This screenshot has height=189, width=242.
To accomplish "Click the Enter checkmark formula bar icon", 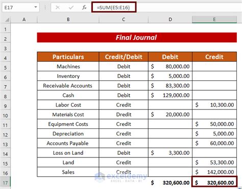I will 71,7.
